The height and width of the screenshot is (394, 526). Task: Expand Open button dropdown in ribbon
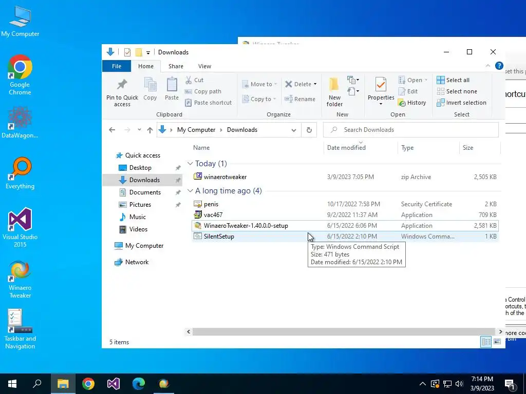point(426,80)
